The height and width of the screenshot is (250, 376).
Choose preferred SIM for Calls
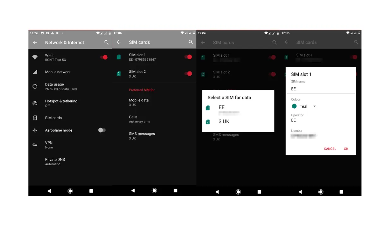154,119
